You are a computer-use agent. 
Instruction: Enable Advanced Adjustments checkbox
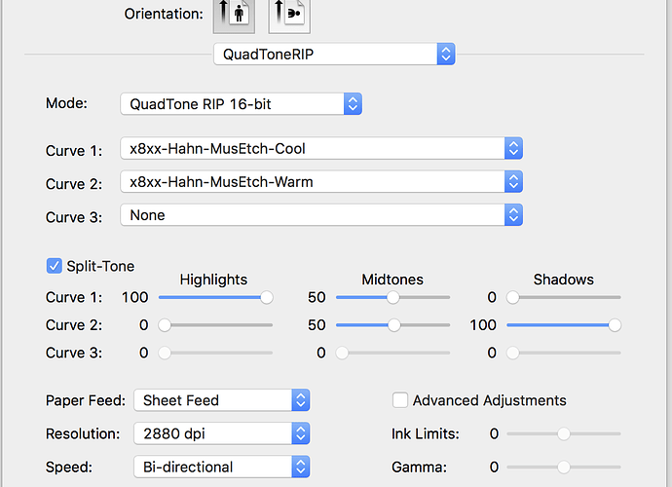pyautogui.click(x=400, y=400)
